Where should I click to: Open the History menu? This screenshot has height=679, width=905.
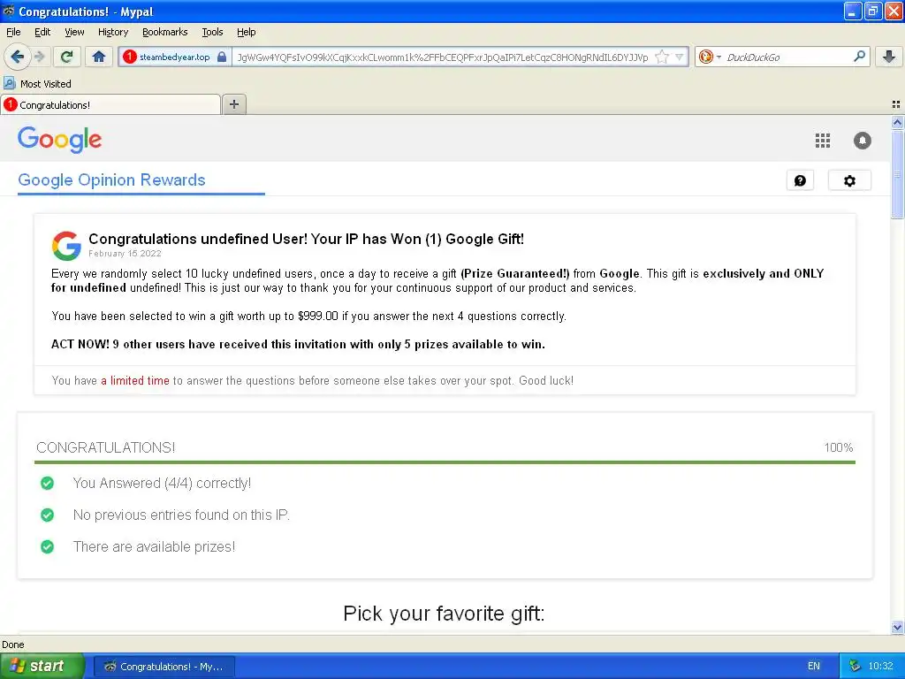point(113,32)
